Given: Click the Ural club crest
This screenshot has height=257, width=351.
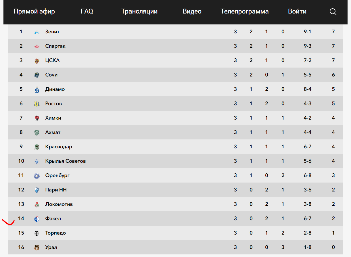Looking at the screenshot, I should [37, 248].
